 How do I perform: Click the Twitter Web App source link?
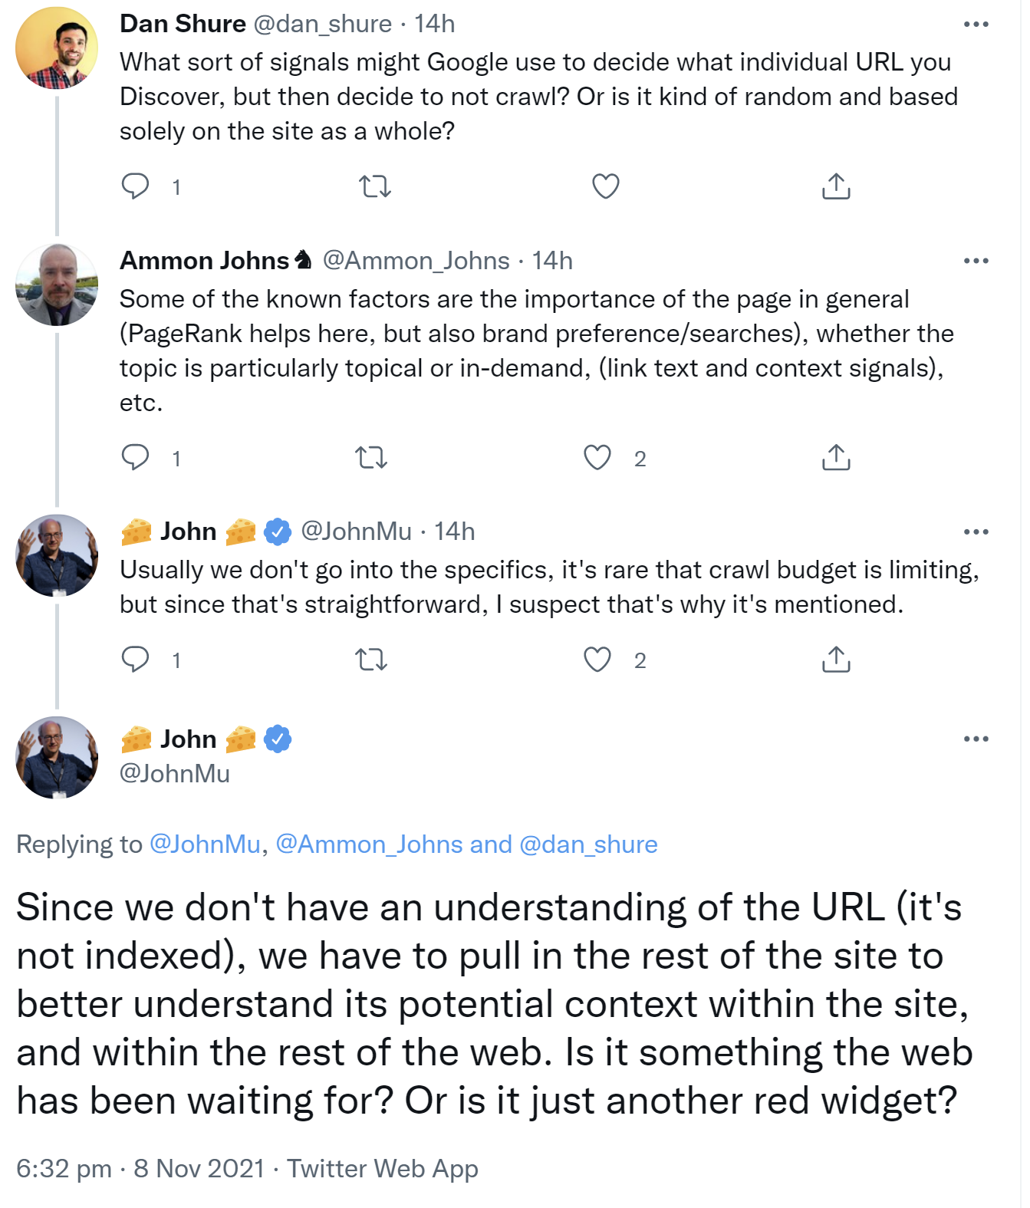point(382,1169)
